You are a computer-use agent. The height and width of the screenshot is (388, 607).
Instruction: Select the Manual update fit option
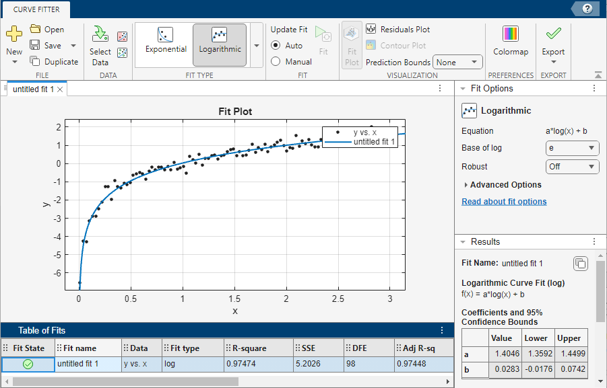pyautogui.click(x=276, y=61)
